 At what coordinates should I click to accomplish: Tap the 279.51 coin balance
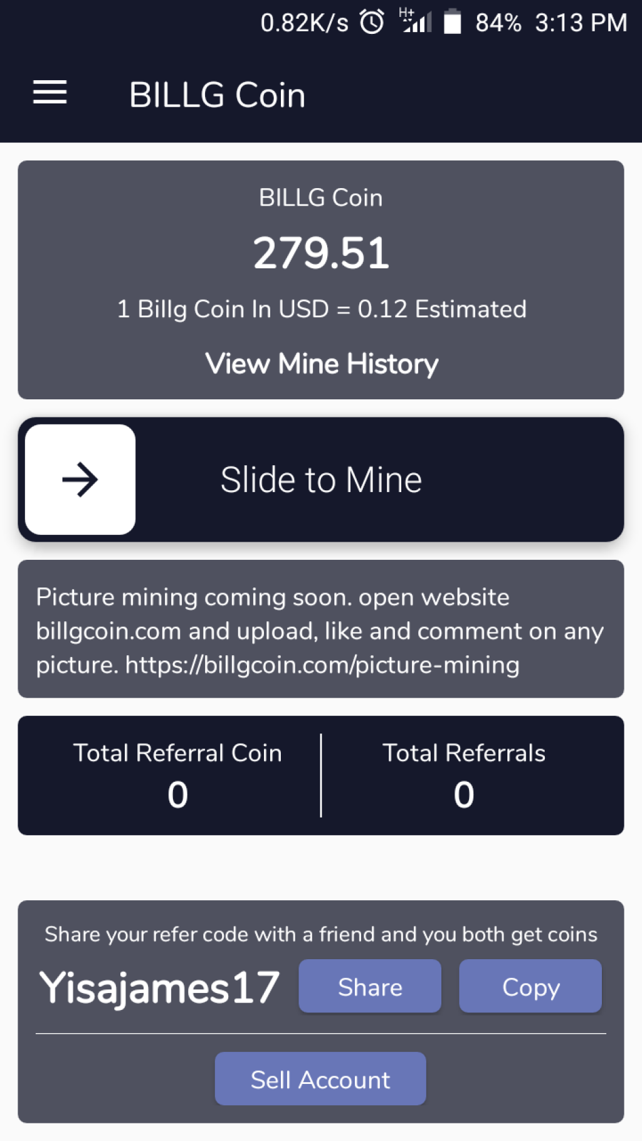[321, 253]
